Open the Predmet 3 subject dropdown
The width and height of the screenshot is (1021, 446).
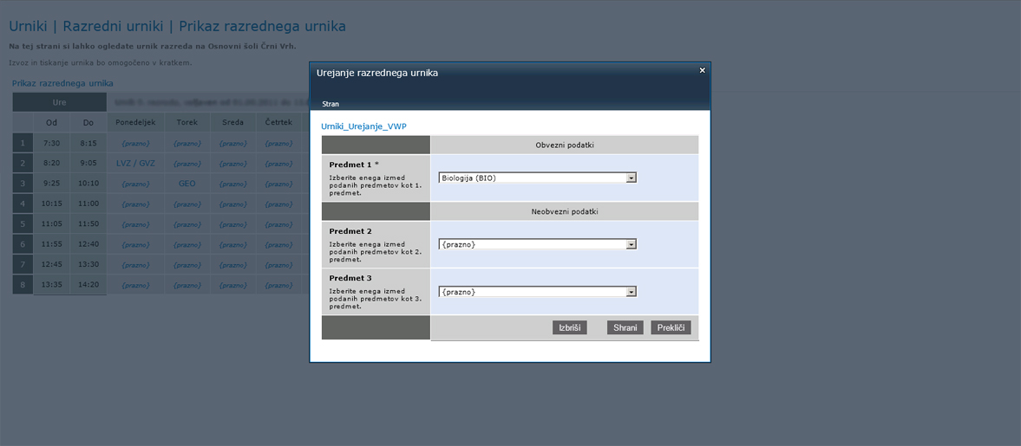click(x=538, y=292)
